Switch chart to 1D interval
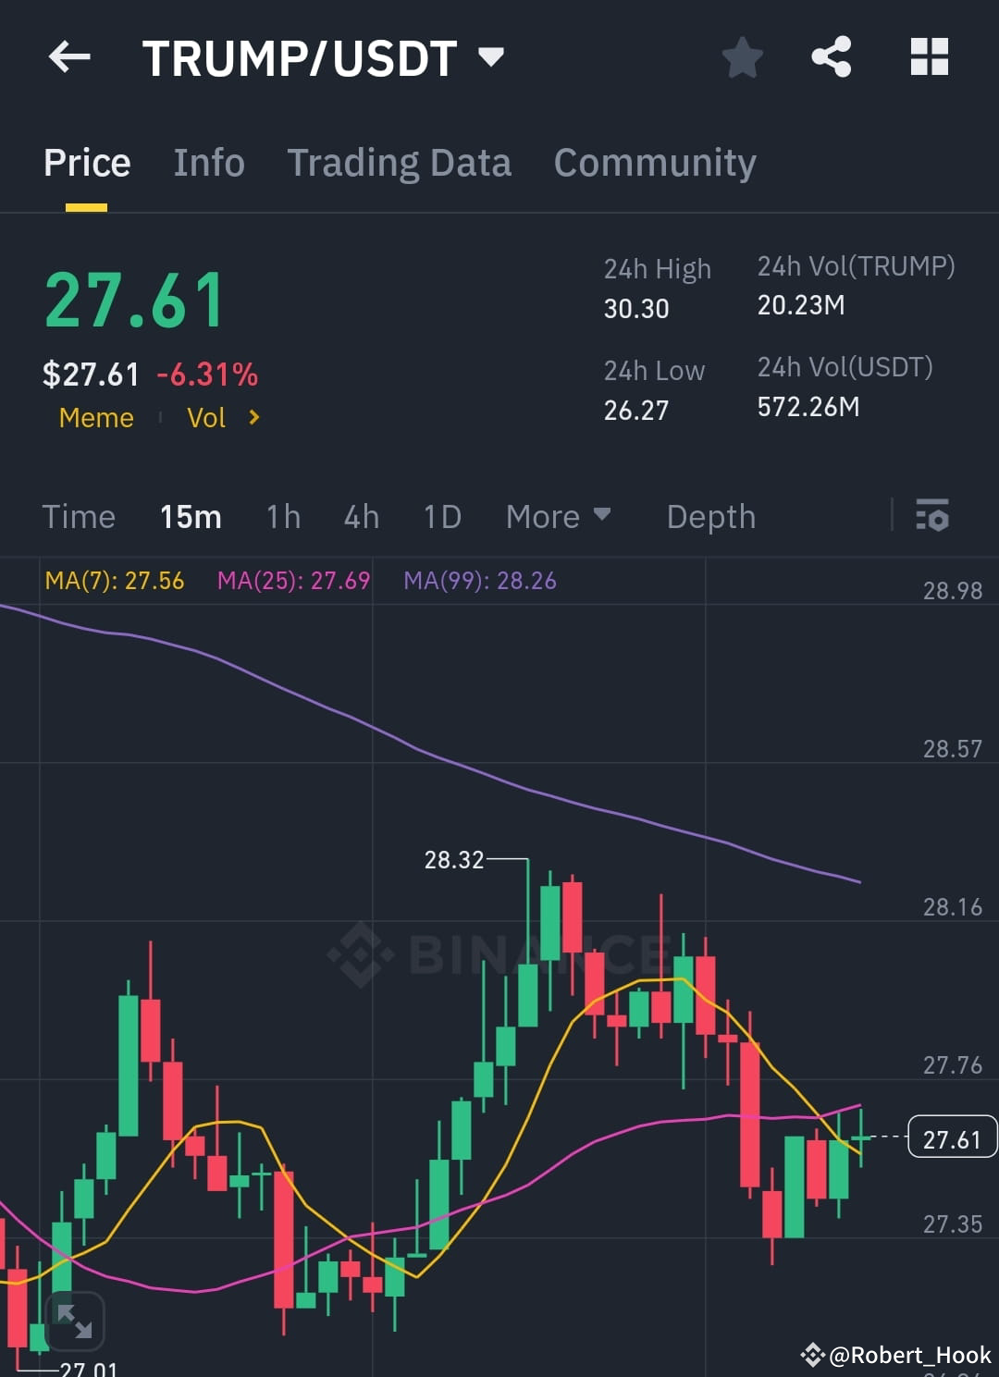The width and height of the screenshot is (999, 1377). pyautogui.click(x=442, y=517)
